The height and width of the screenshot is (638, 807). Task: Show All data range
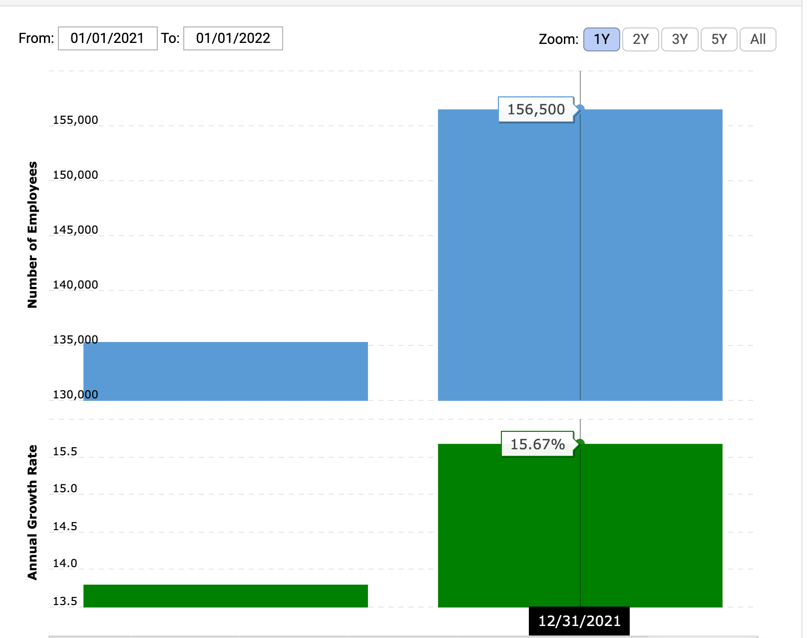click(x=758, y=39)
